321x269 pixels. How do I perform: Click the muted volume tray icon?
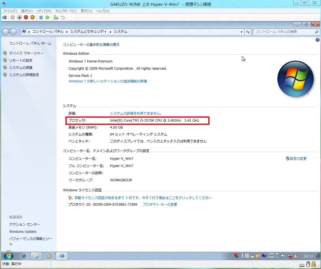[296, 256]
